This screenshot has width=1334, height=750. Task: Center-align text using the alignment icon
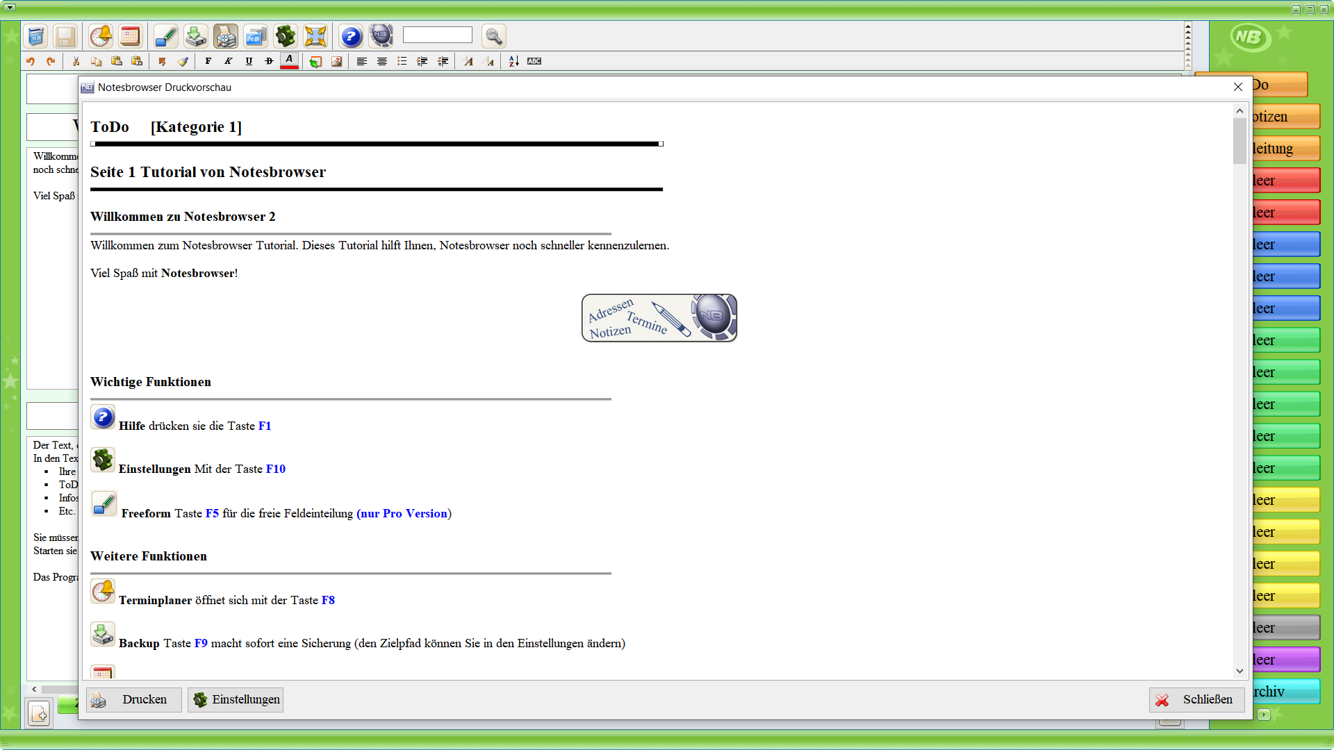382,61
